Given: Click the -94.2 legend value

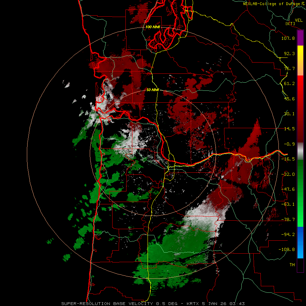Looking at the screenshot, I should point(288,234).
